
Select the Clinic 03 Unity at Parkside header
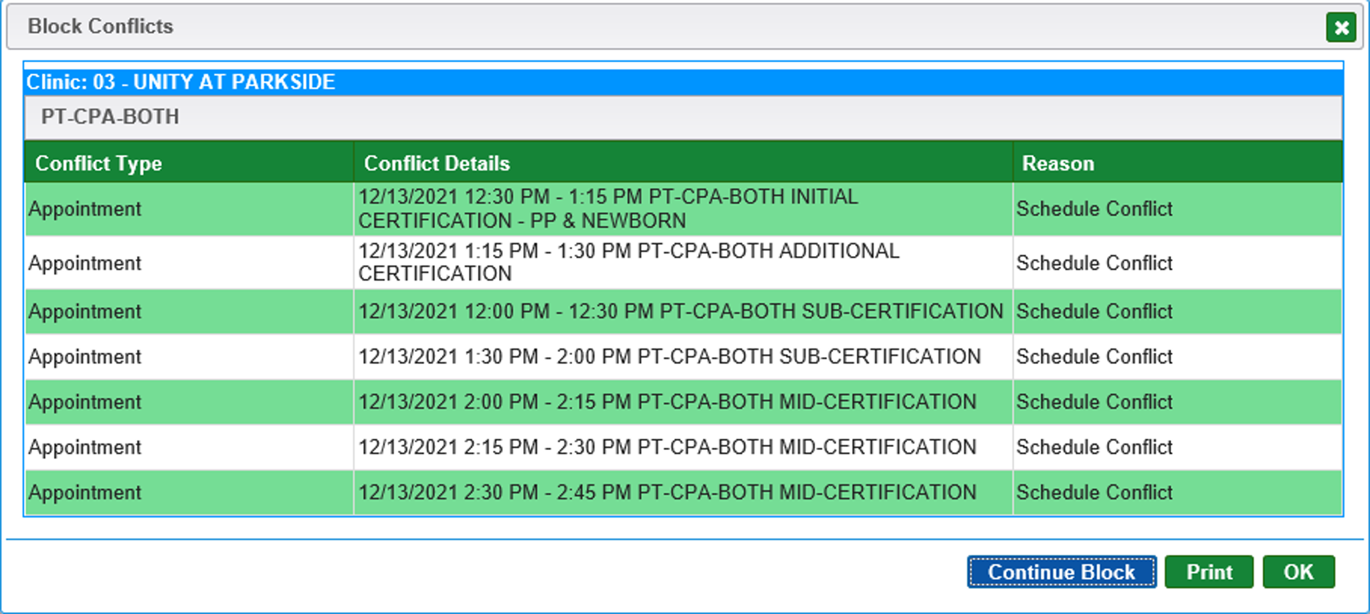pos(181,82)
